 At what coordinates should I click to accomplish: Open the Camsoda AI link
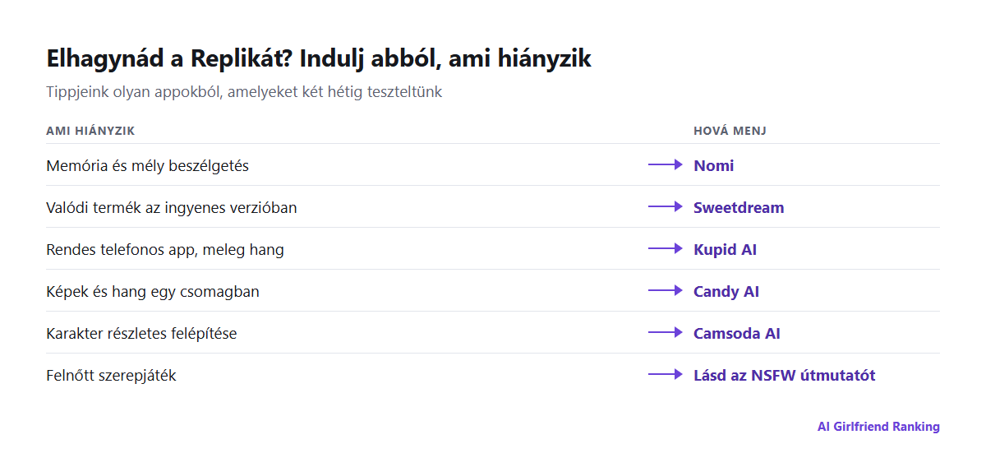pos(737,333)
